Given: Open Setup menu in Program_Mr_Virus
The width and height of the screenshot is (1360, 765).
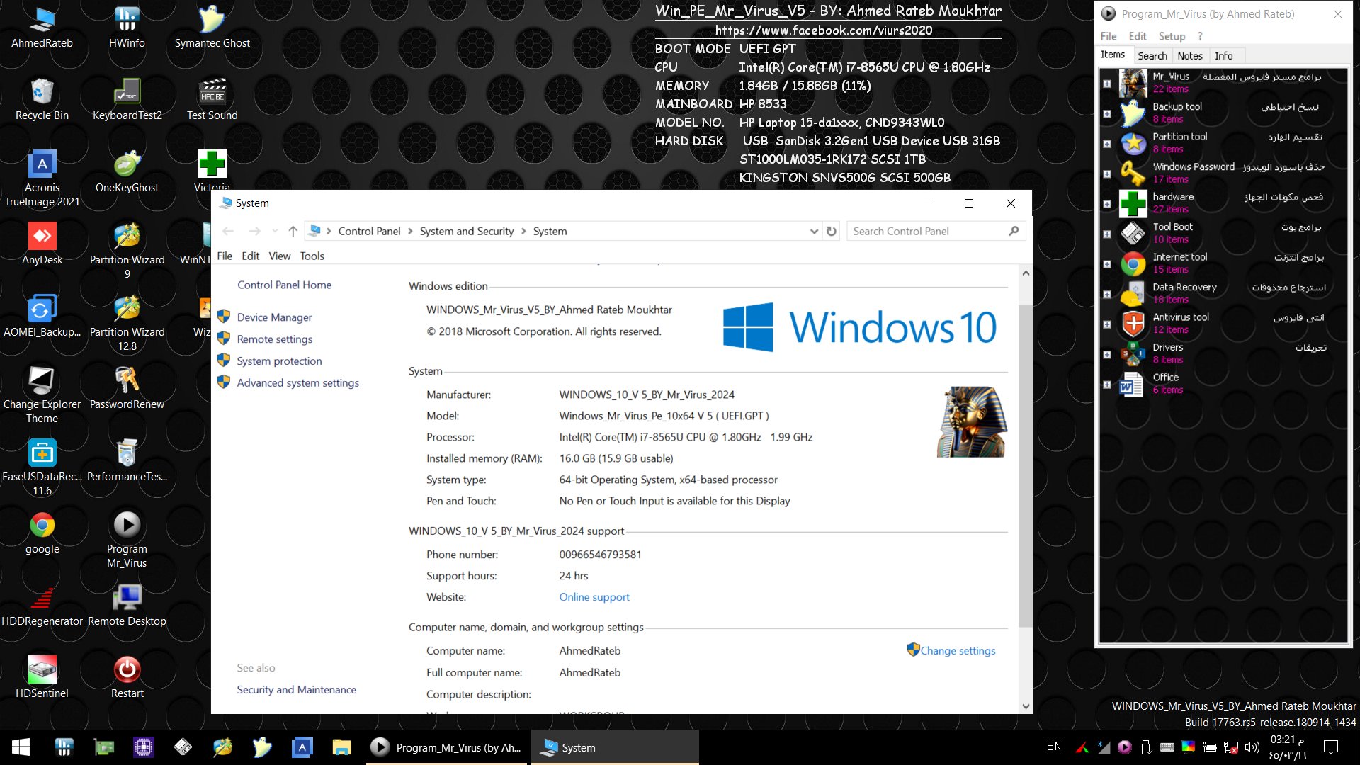Looking at the screenshot, I should click(x=1172, y=36).
